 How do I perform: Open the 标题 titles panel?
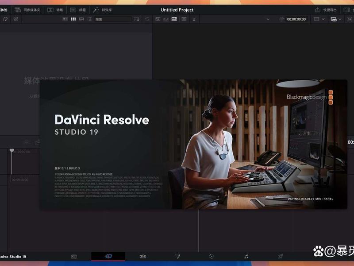click(78, 10)
